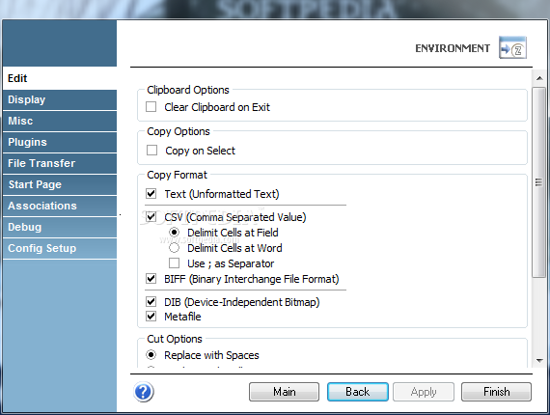Select Delimit Cells at Field radio
The width and height of the screenshot is (550, 415).
click(x=174, y=233)
